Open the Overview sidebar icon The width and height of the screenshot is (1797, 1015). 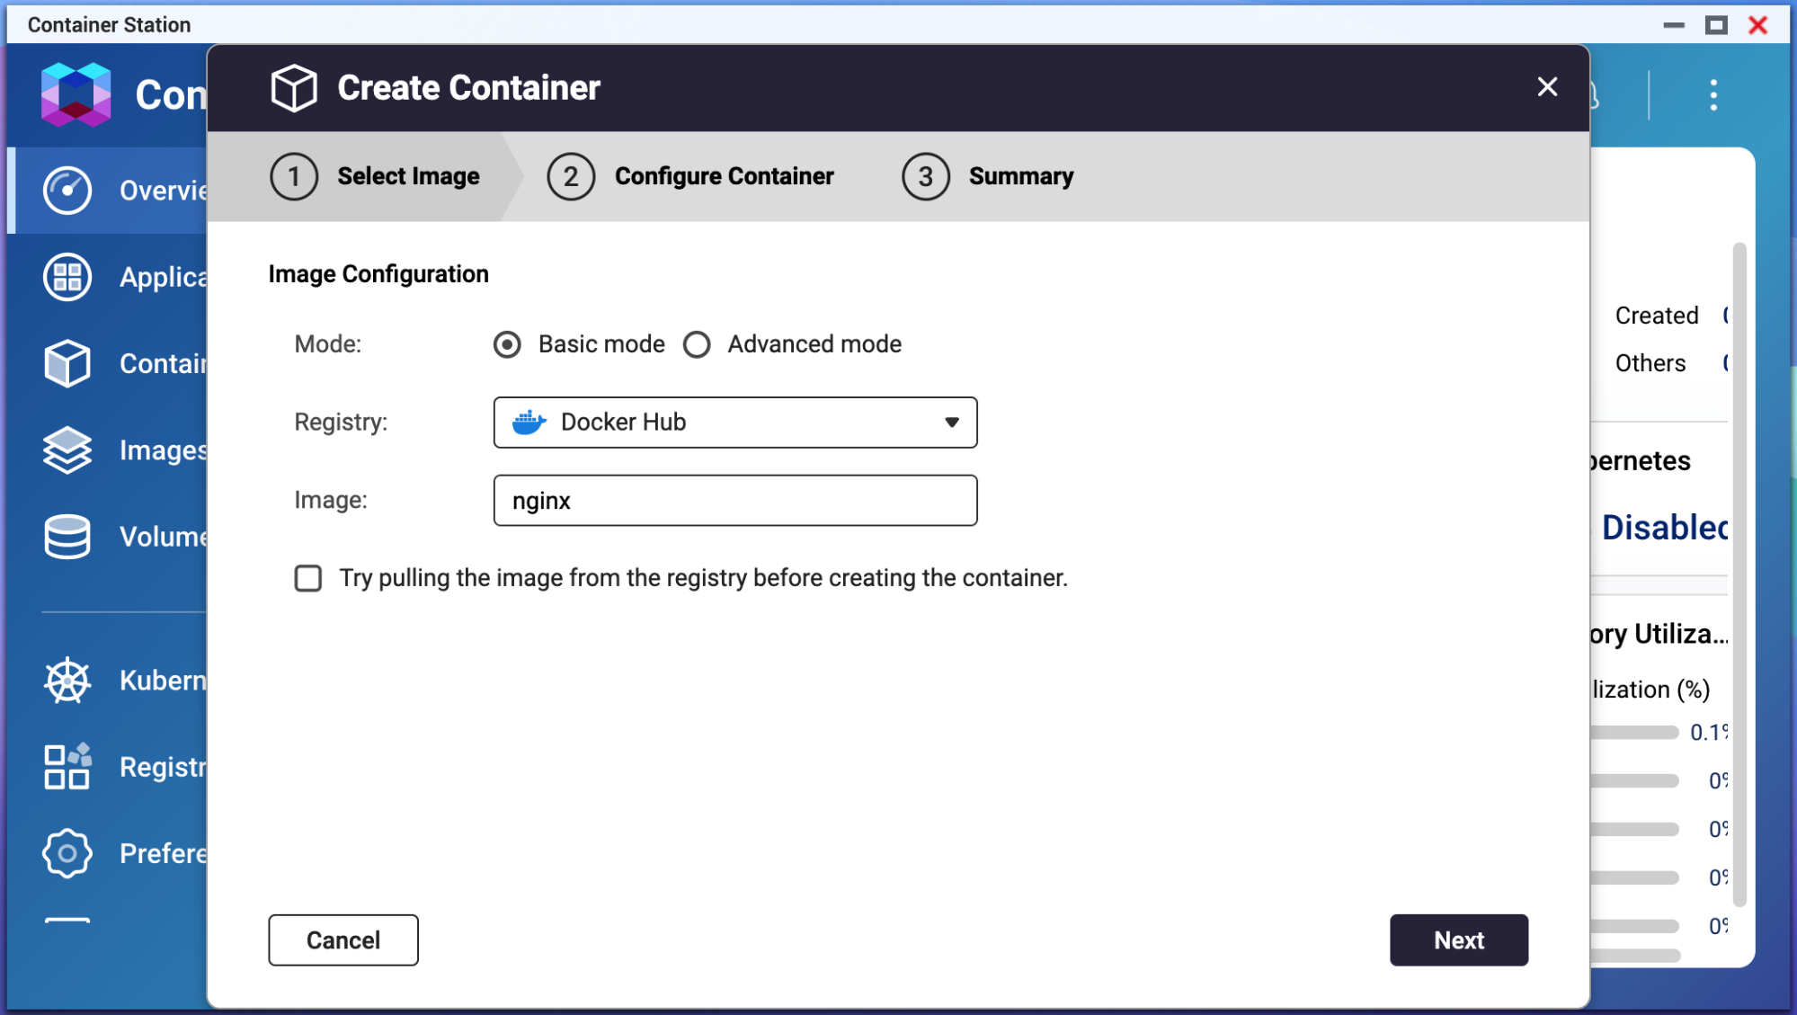67,190
